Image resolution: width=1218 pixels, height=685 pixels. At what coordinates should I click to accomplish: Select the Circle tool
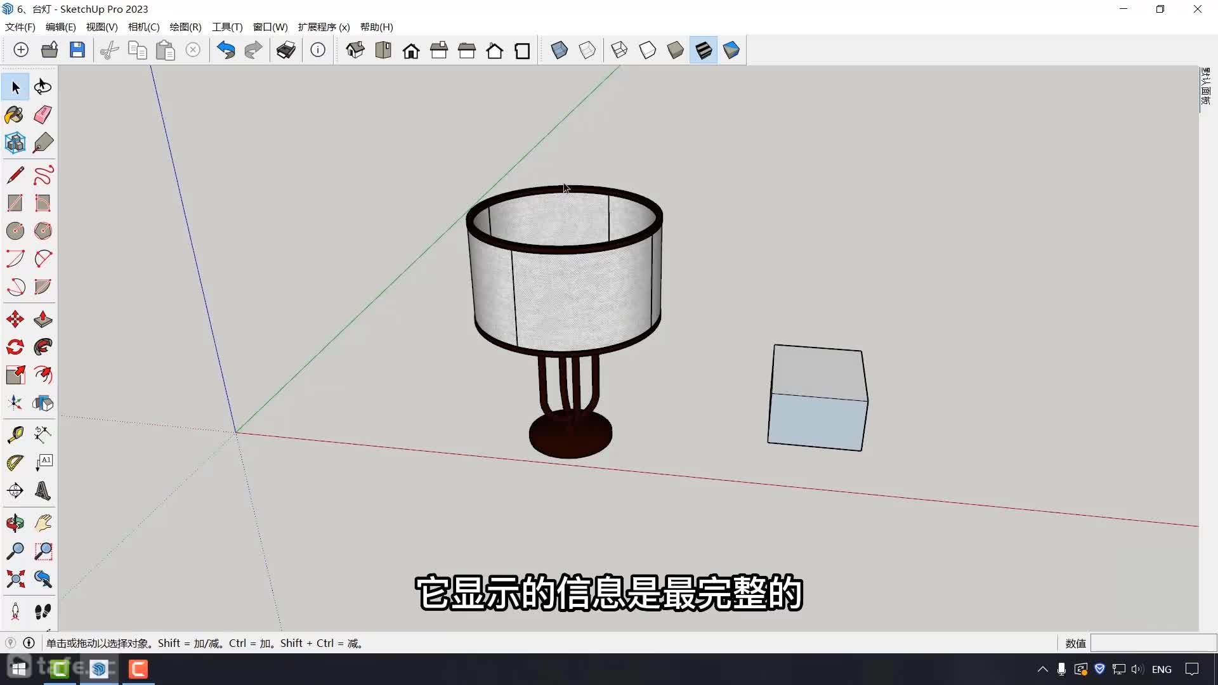(x=15, y=231)
